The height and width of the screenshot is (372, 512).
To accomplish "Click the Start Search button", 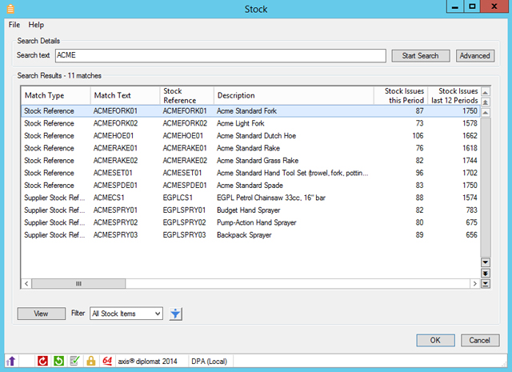I will click(x=421, y=55).
